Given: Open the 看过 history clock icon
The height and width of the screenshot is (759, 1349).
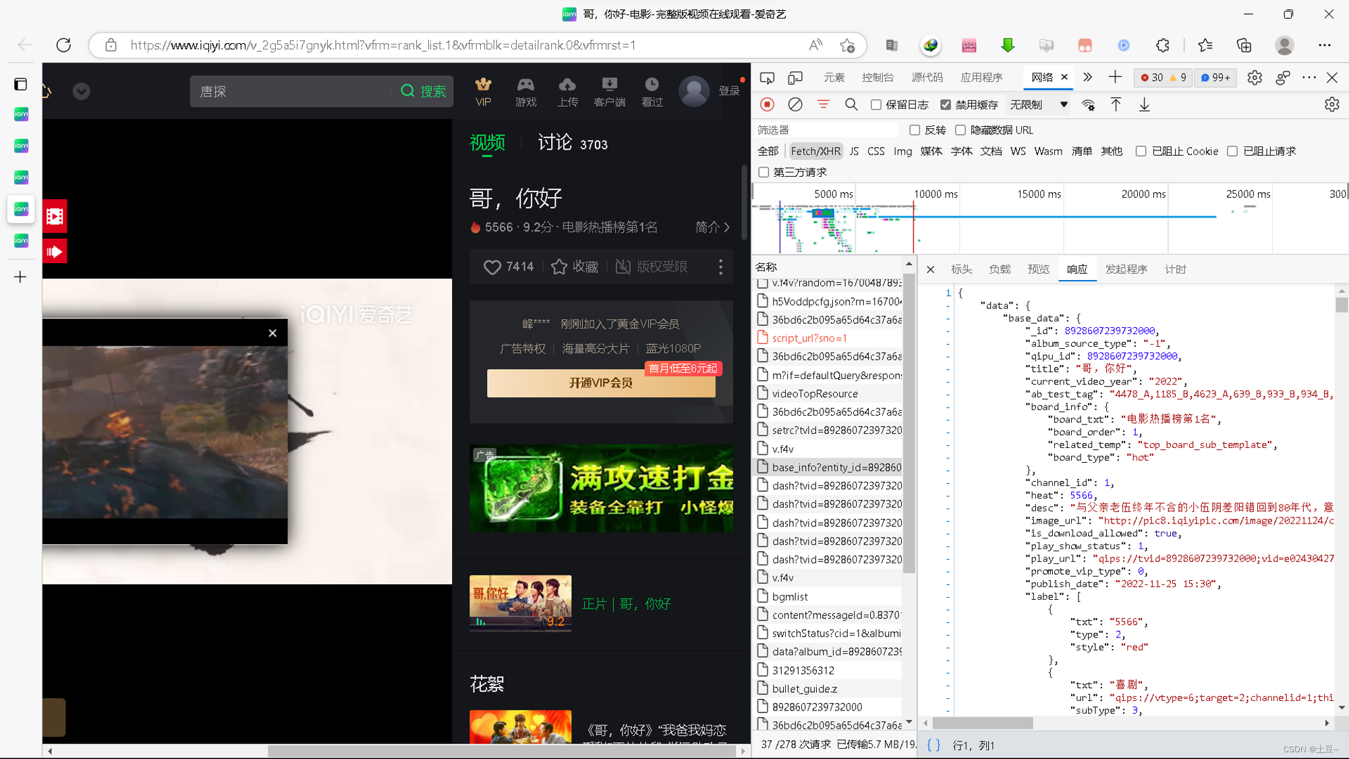Looking at the screenshot, I should [x=652, y=85].
